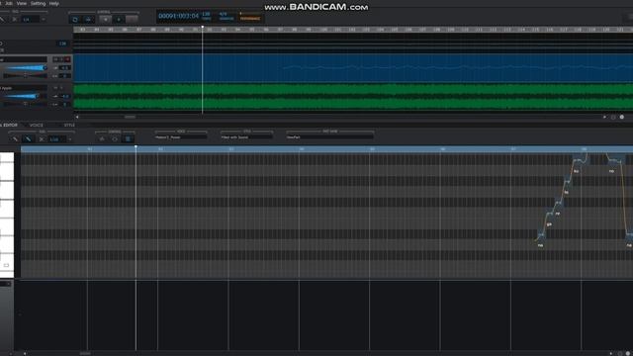Viewport: 633px width, 356px height.
Task: Switch to the VOICE tab
Action: coord(36,126)
